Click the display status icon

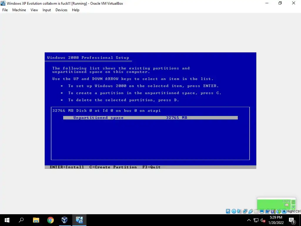262,211
